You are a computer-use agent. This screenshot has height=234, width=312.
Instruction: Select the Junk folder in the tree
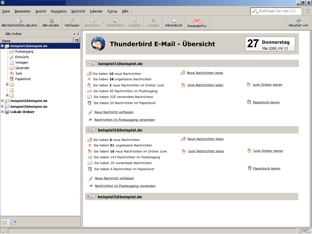(x=19, y=73)
